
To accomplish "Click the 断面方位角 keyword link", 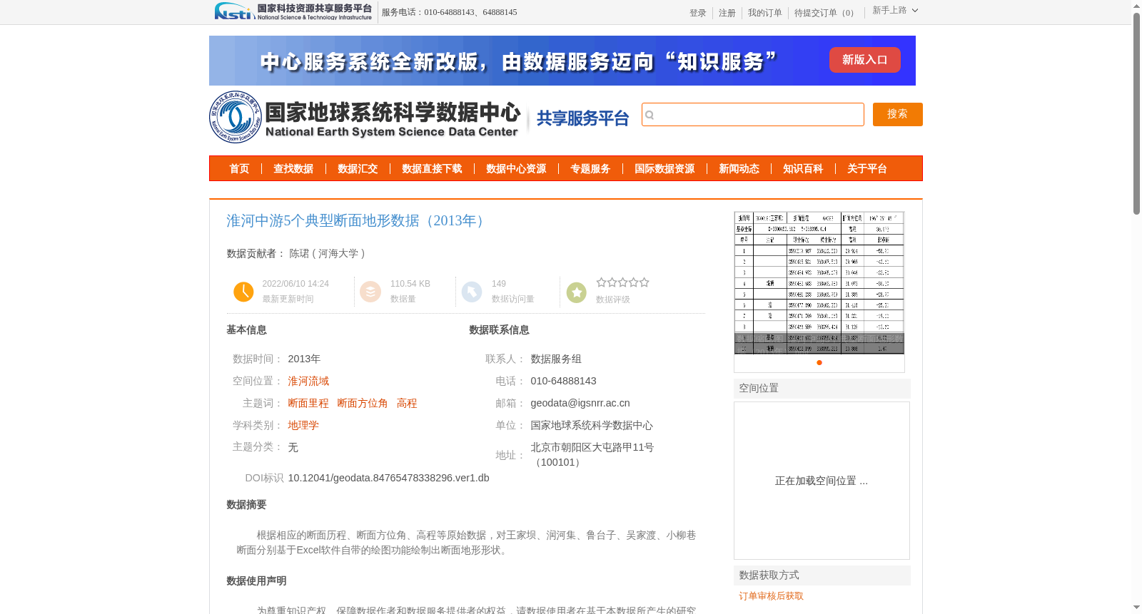I will (363, 404).
